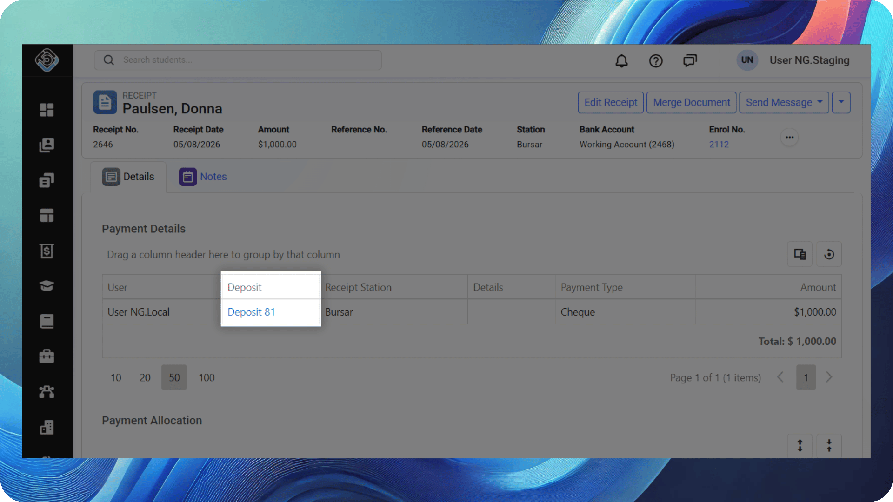893x502 pixels.
Task: Expand all rows in Payment Allocation
Action: (800, 446)
